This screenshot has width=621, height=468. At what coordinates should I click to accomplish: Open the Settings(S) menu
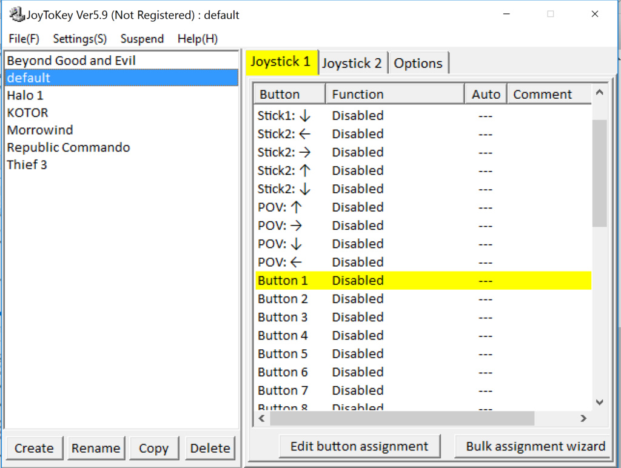[x=79, y=39]
